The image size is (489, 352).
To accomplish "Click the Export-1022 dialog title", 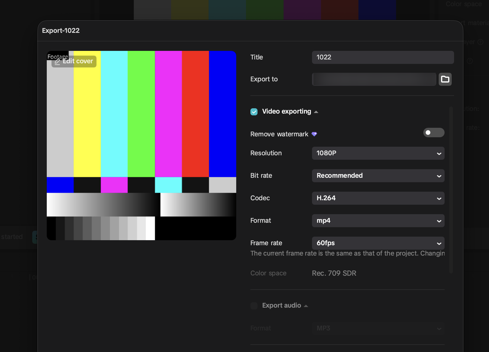I will pos(61,31).
